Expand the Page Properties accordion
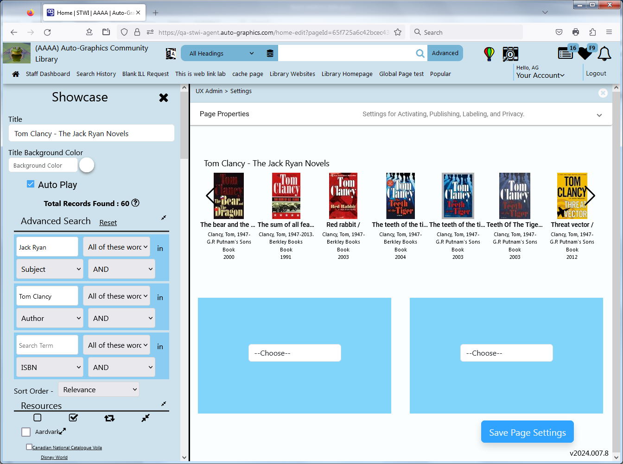Viewport: 623px width, 464px height. click(x=401, y=114)
